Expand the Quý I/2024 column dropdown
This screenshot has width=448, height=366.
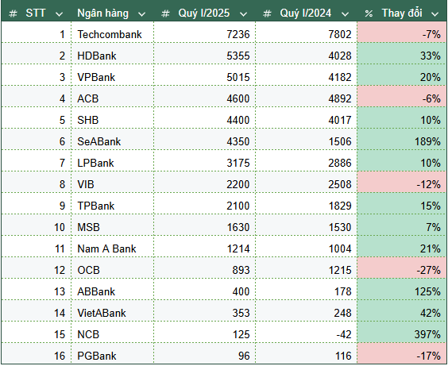(346, 14)
